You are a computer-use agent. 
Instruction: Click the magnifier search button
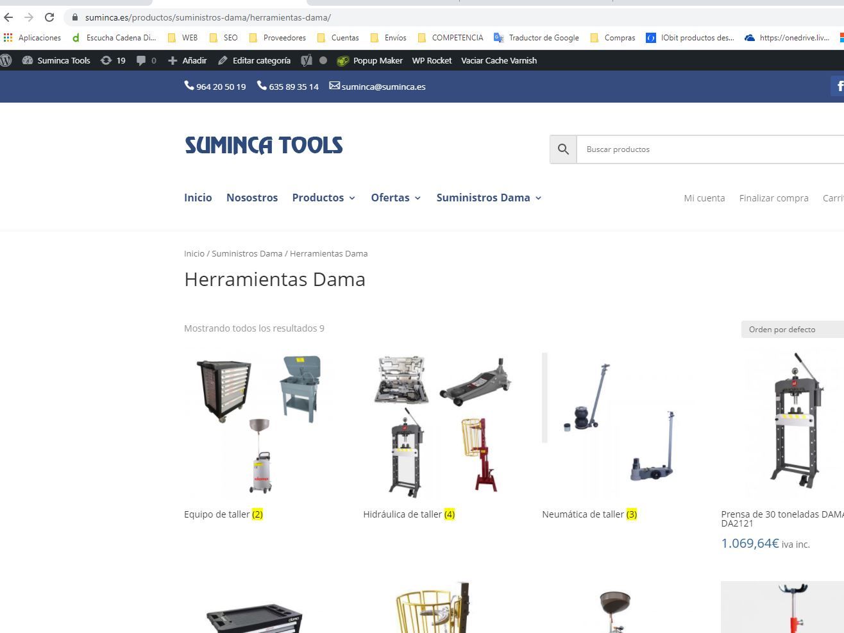pos(563,149)
